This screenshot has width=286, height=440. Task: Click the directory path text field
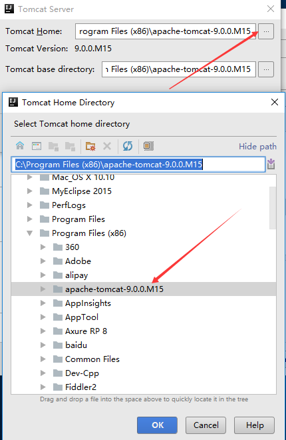[138, 165]
